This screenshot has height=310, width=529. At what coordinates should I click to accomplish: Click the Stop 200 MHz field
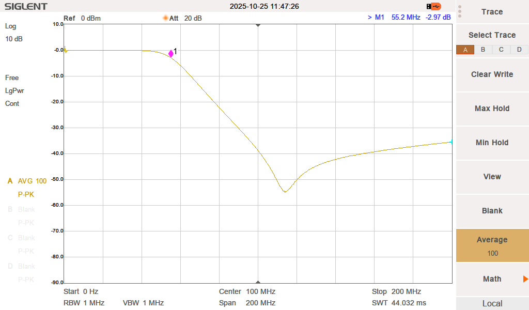(x=396, y=291)
